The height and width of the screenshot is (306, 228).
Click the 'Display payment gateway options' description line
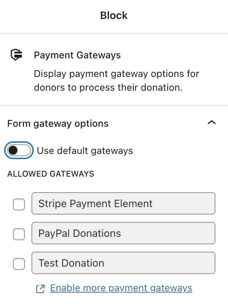click(116, 74)
